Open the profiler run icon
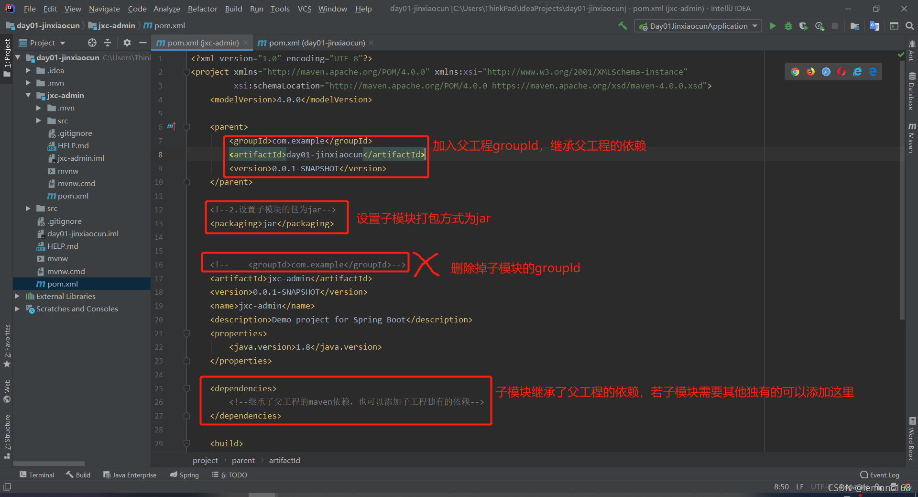Screen dimensions: 918x497 coord(820,26)
